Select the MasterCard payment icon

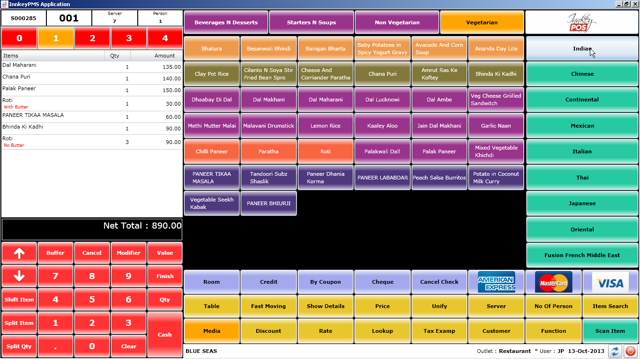pos(553,282)
